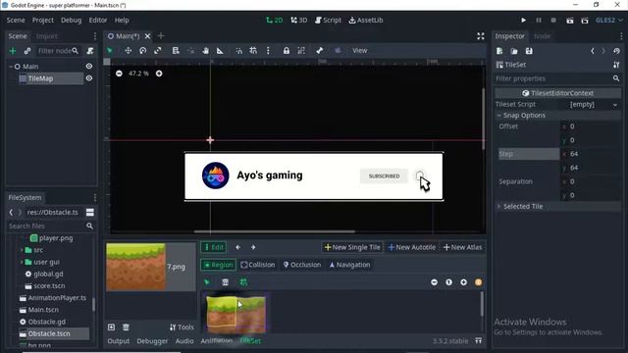The height and width of the screenshot is (353, 628).
Task: Open Inspector object history icon
Action: (x=617, y=51)
